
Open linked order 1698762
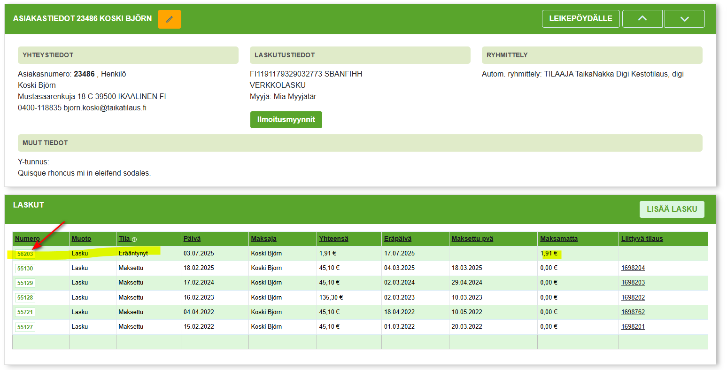tap(633, 312)
